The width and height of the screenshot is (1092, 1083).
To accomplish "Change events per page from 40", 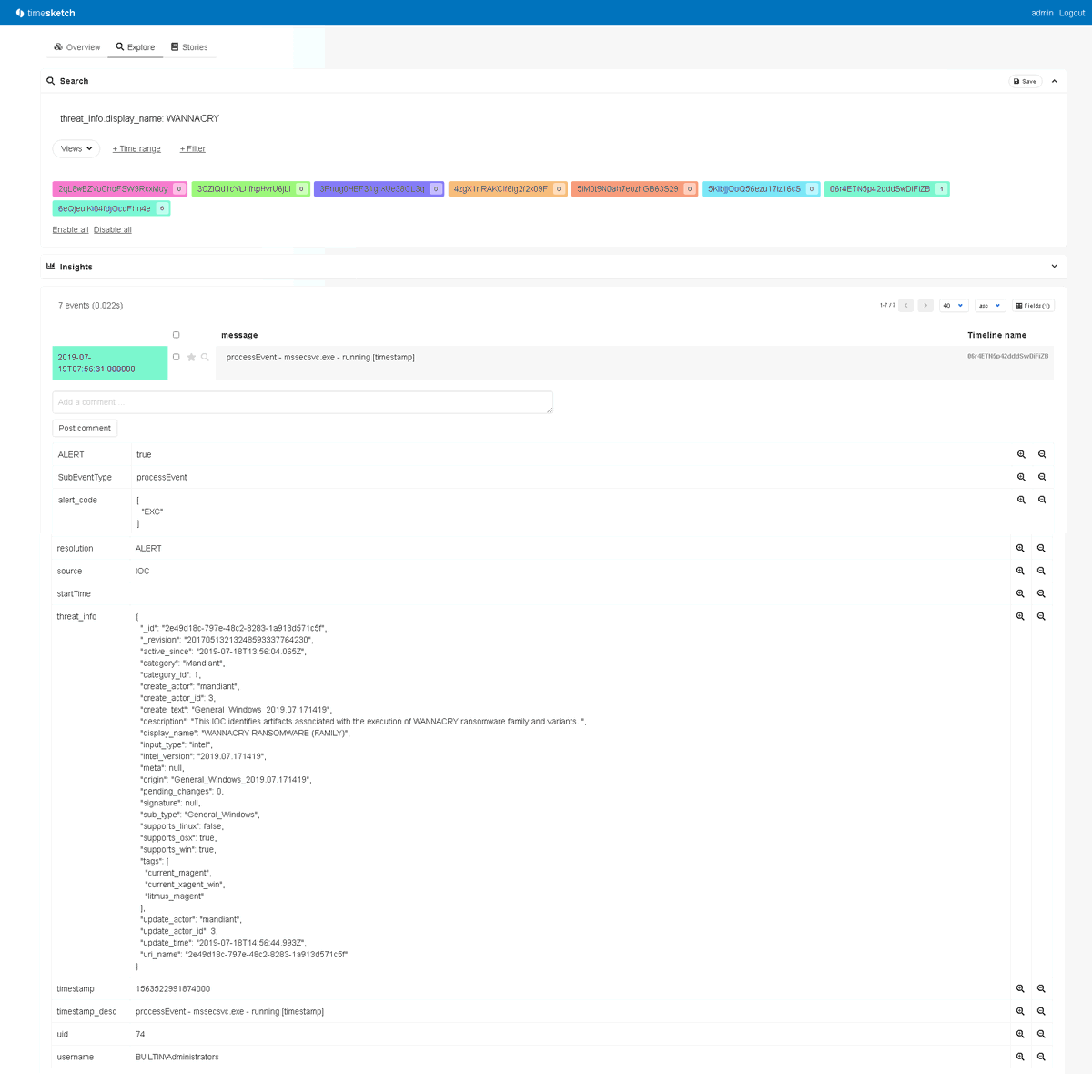I will tap(953, 305).
